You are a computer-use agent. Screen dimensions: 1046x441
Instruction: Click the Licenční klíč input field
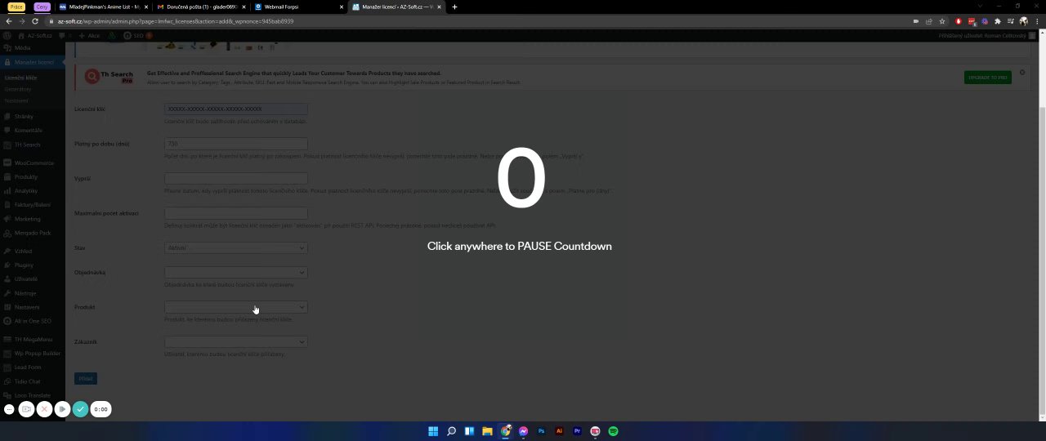click(235, 109)
